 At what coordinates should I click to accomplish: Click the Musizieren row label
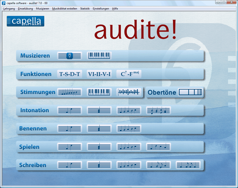pos(35,56)
